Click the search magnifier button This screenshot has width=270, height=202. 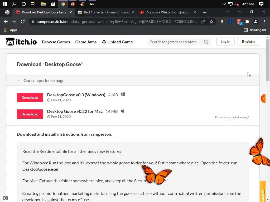206,42
